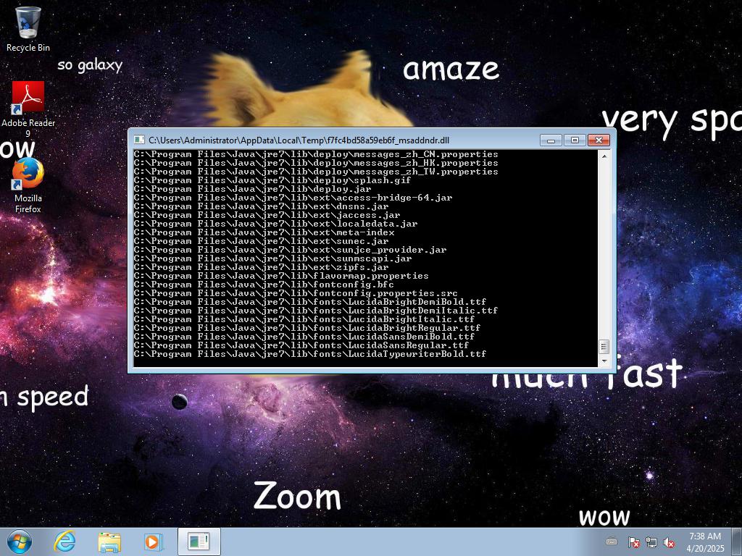Open Windows Media Player from taskbar
This screenshot has width=742, height=556.
click(x=154, y=542)
